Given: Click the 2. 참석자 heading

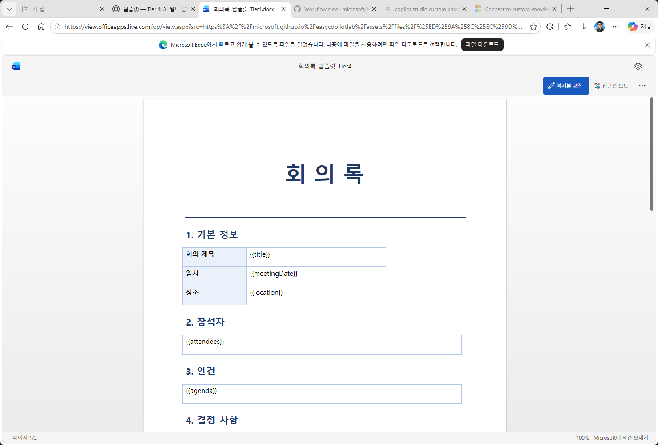Looking at the screenshot, I should [205, 322].
